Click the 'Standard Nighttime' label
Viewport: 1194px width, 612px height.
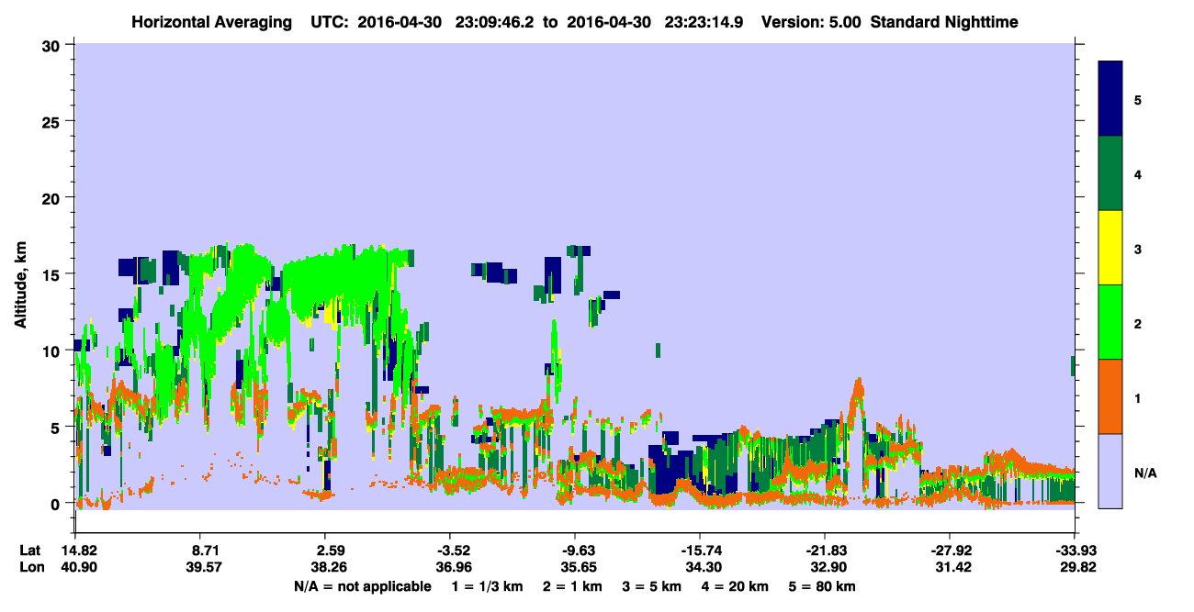tap(944, 21)
